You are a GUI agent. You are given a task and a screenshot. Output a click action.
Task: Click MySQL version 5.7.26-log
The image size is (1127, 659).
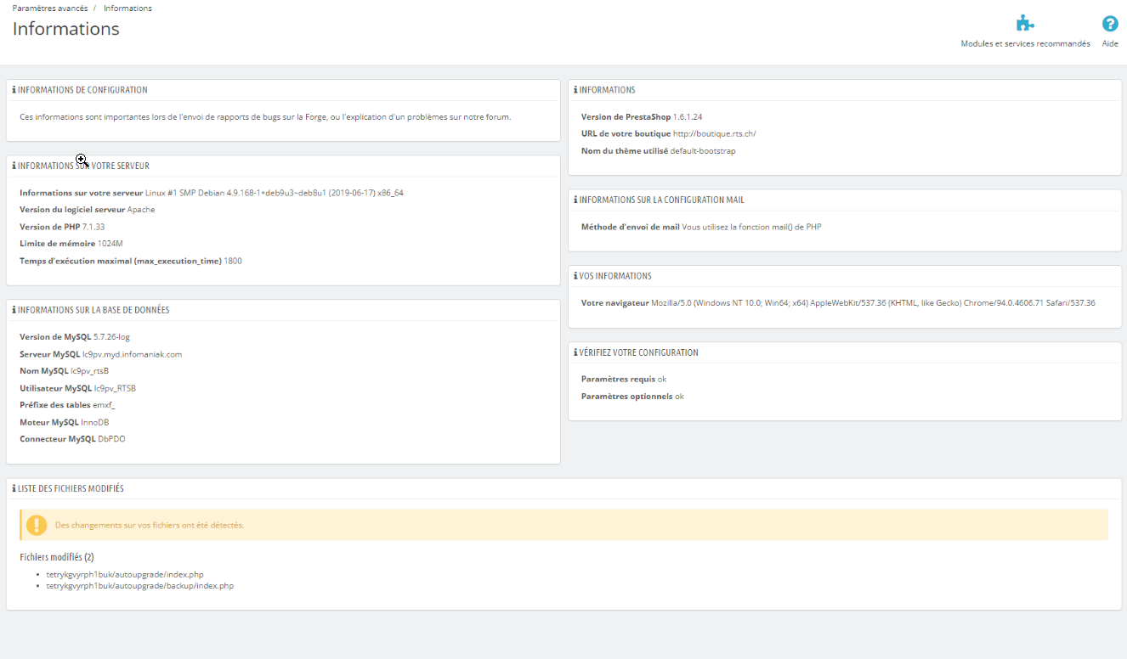click(111, 337)
